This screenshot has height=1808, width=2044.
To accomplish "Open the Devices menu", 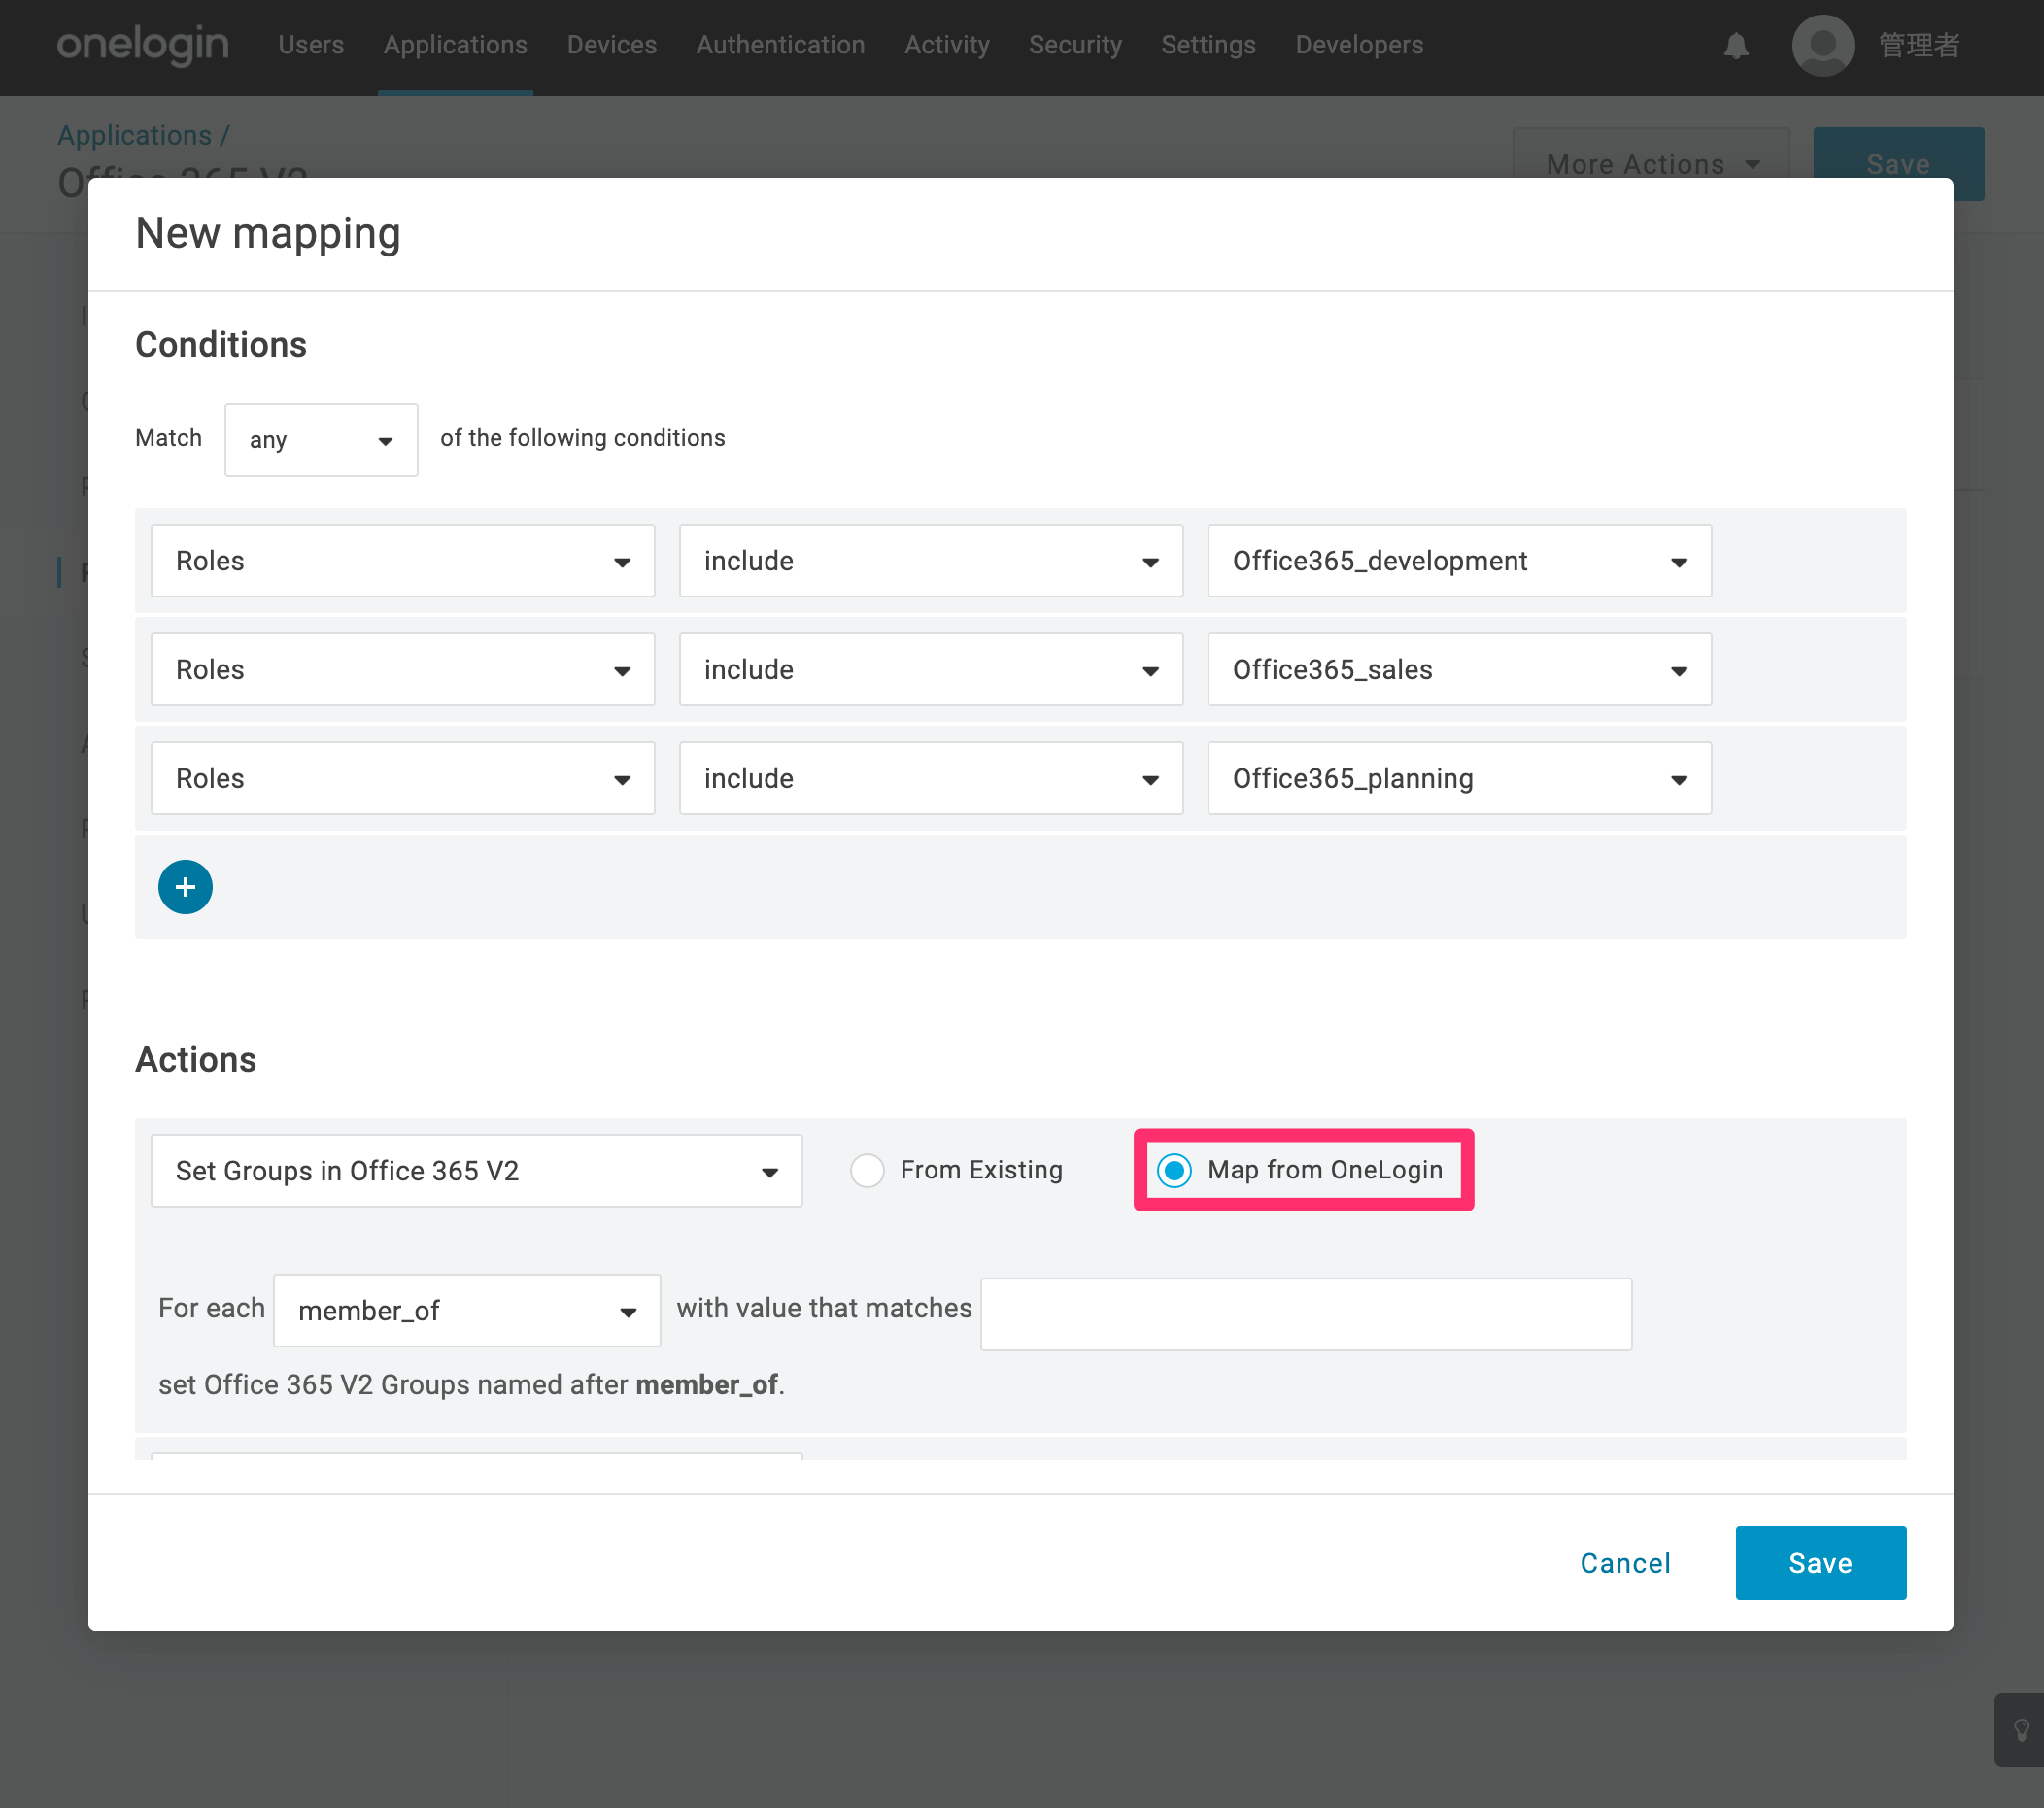I will [x=612, y=45].
